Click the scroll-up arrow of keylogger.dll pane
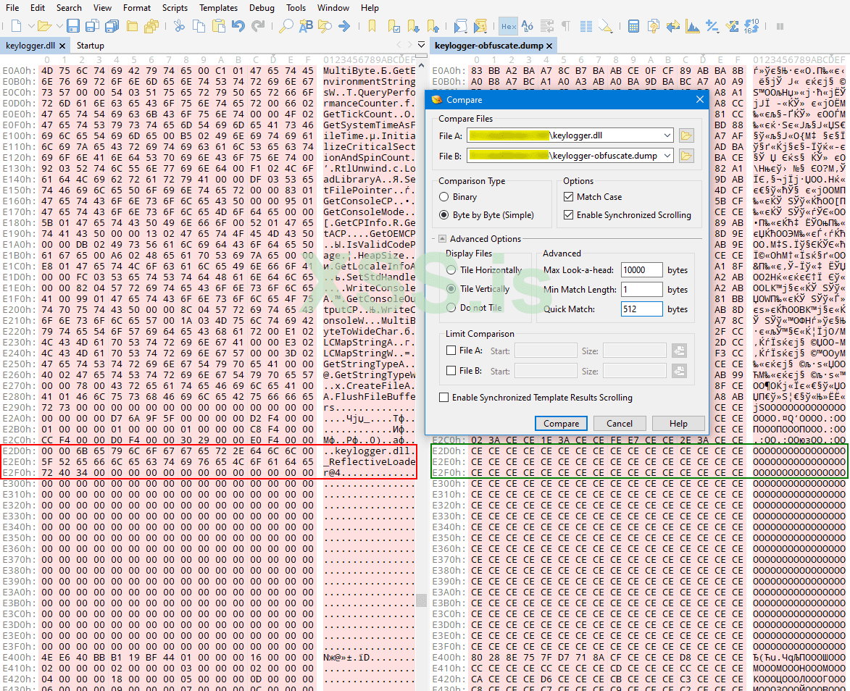The image size is (850, 691). pyautogui.click(x=421, y=65)
